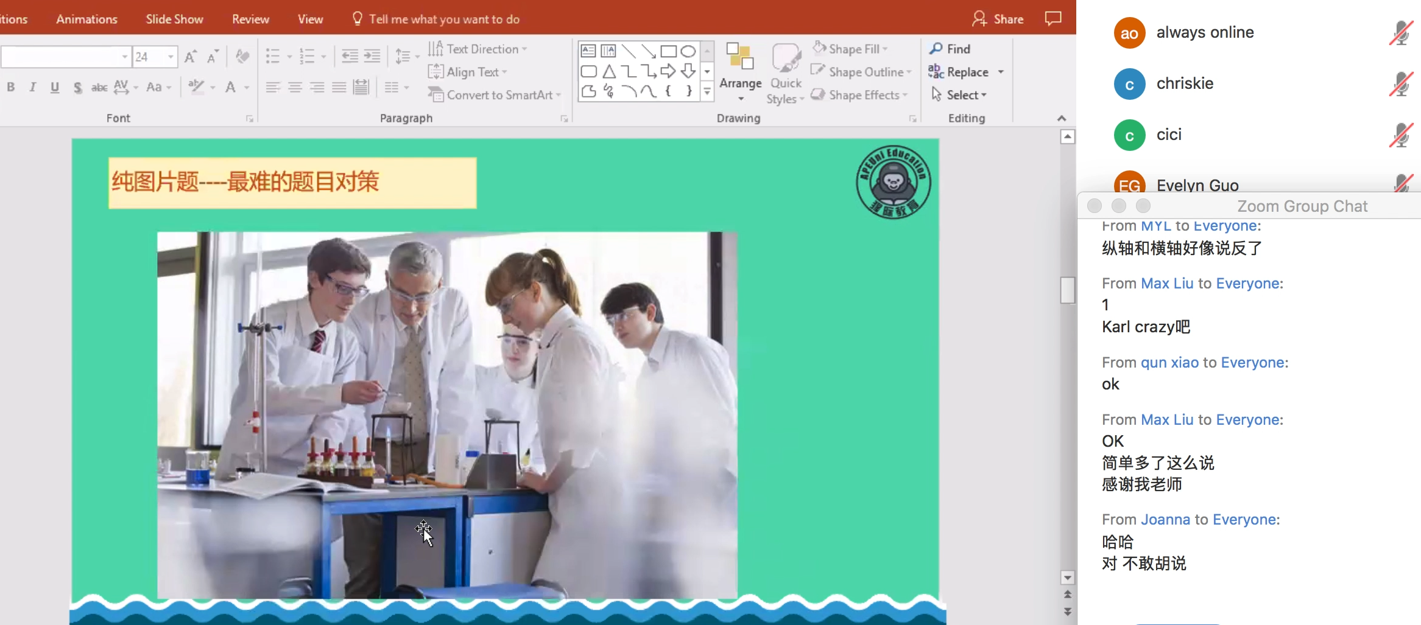Select the Arrow line shape
Image resolution: width=1421 pixels, height=625 pixels.
point(649,51)
